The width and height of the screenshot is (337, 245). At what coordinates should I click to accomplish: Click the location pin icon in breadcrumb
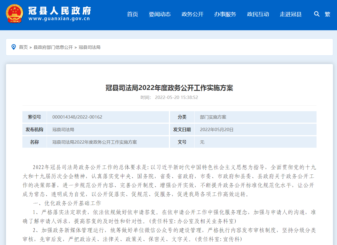coord(13,47)
